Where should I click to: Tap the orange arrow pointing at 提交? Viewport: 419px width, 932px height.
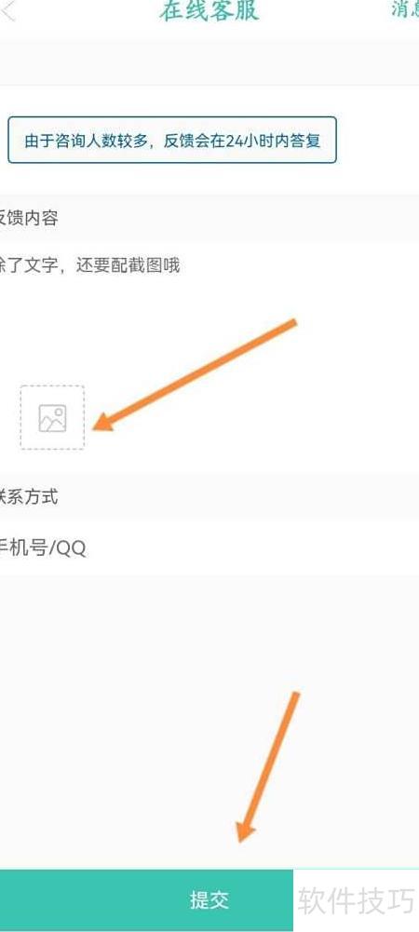coord(268,767)
